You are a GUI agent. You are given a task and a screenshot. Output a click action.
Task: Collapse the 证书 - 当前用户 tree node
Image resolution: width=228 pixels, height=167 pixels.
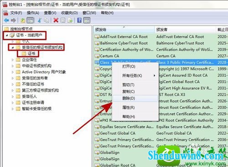(x=7, y=36)
